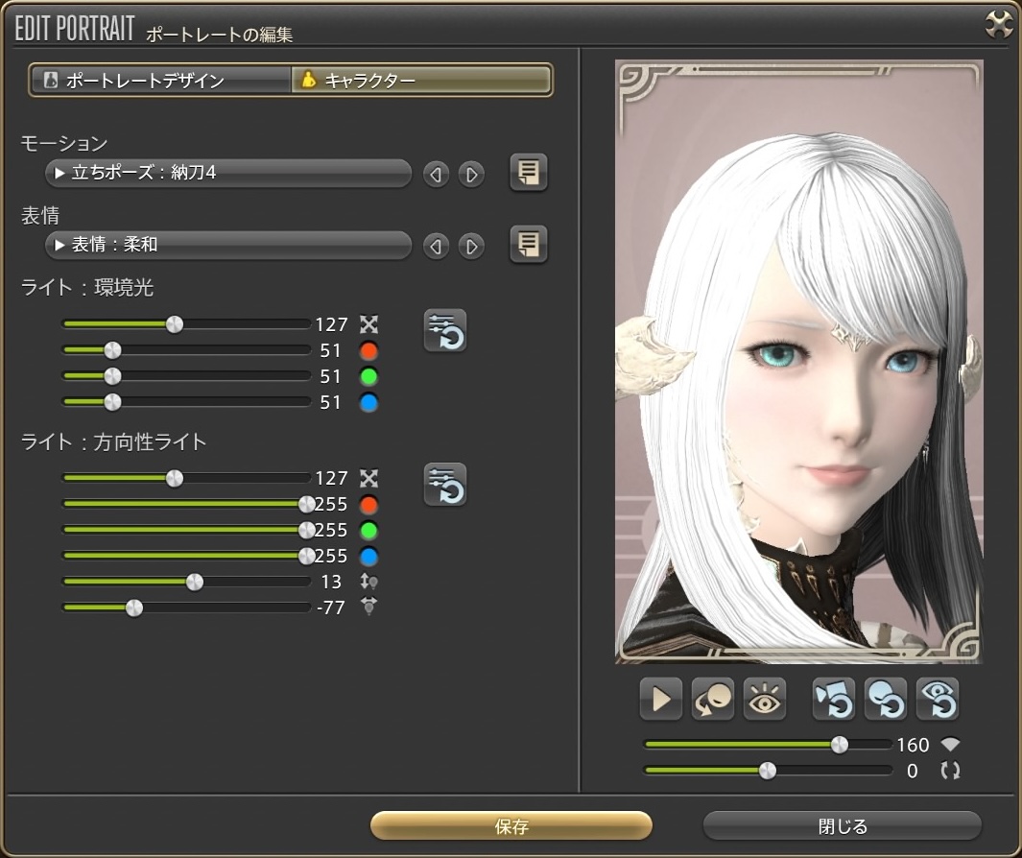
Task: Reset the eye gaze direction icon
Action: click(x=937, y=700)
